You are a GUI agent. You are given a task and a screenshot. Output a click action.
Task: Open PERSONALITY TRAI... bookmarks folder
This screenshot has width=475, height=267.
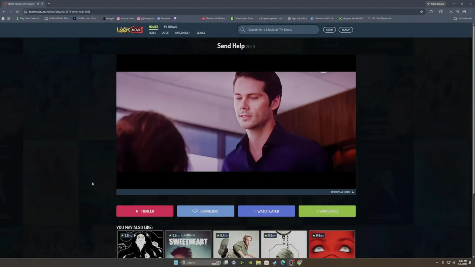(57, 18)
